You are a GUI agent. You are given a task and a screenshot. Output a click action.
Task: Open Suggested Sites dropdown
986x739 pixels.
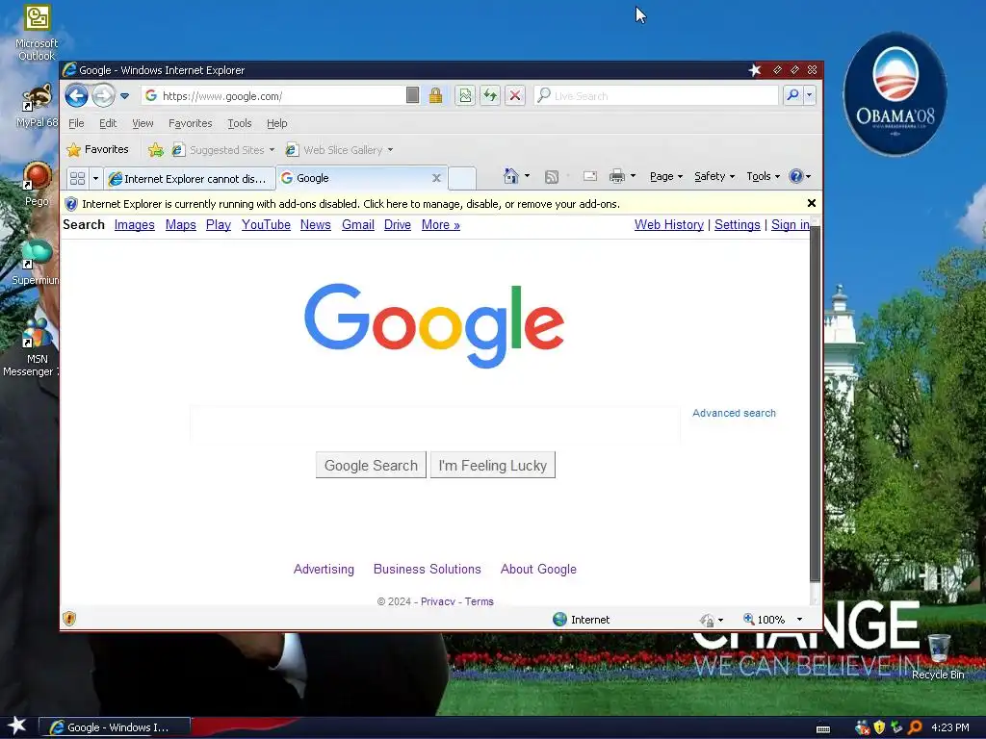222,149
